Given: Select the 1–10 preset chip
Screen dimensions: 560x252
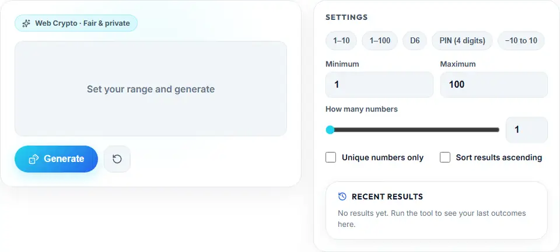Looking at the screenshot, I should coord(341,41).
